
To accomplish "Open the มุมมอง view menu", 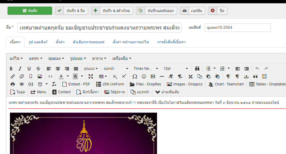I will click(56, 58).
